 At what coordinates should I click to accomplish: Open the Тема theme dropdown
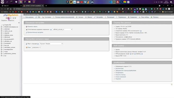tap(36, 47)
